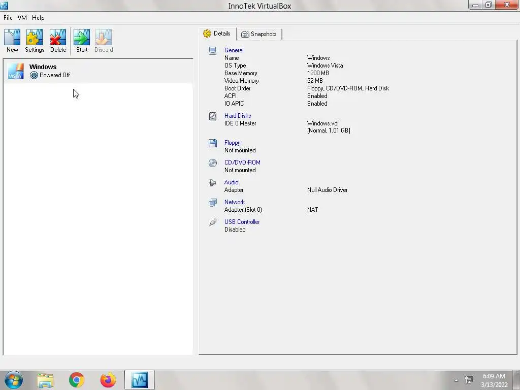Image resolution: width=520 pixels, height=390 pixels.
Task: Click the 'Video Memory' label
Action: [241, 81]
